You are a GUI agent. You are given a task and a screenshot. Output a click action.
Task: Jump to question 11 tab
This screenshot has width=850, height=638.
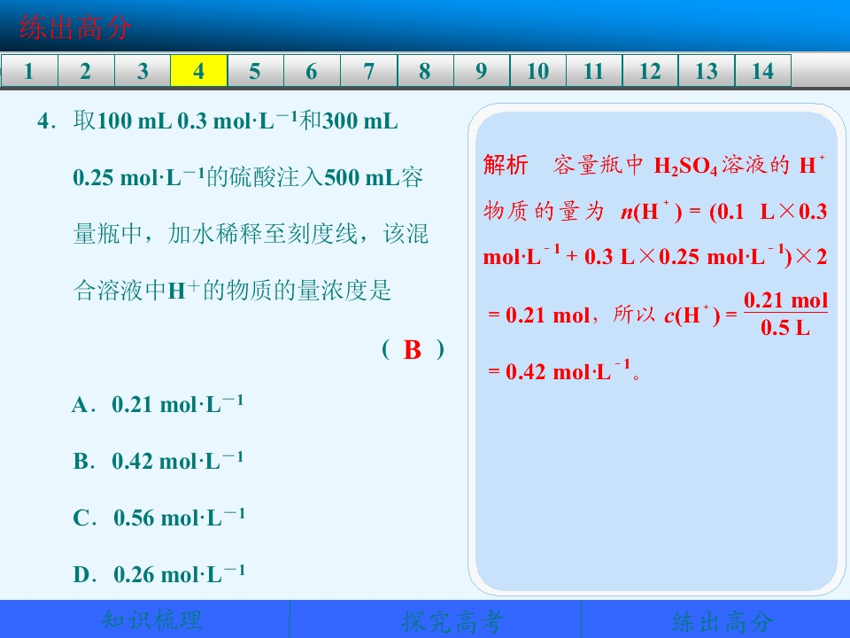594,71
